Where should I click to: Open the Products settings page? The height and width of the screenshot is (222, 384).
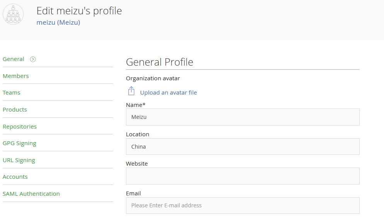click(15, 110)
